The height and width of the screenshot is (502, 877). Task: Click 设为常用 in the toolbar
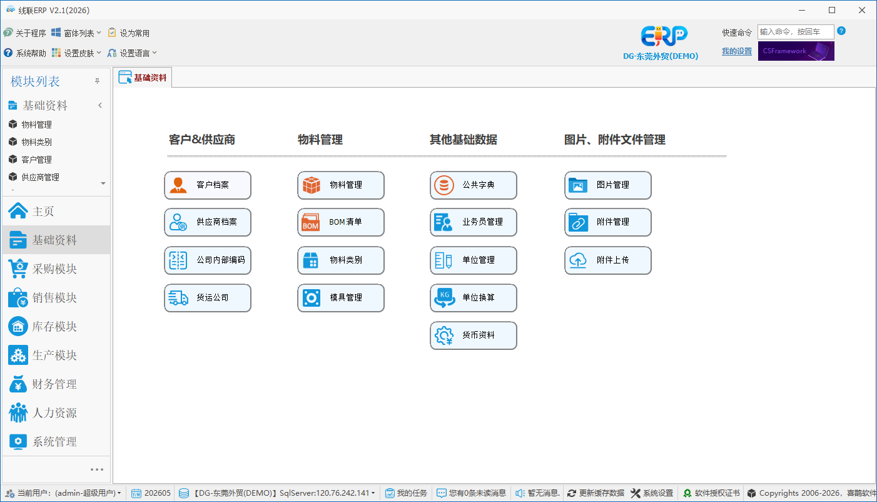pos(128,33)
